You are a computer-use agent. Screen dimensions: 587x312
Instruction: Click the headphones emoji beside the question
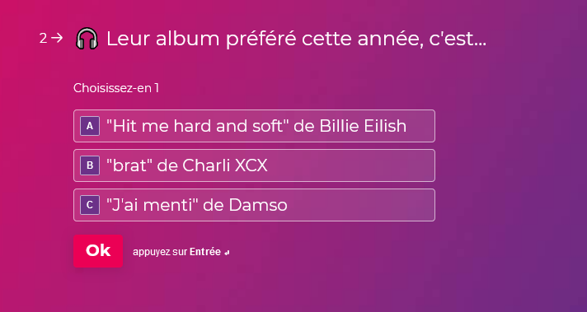click(x=87, y=39)
